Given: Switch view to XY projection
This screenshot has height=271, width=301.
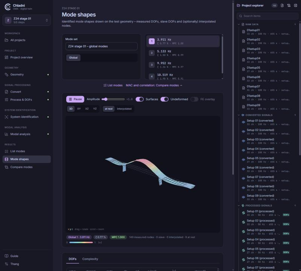Looking at the screenshot, I should pyautogui.click(x=79, y=109).
